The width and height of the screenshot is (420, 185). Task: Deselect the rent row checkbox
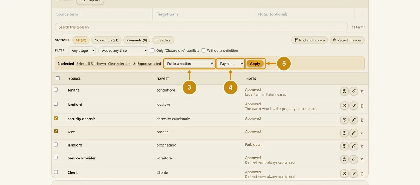56,131
